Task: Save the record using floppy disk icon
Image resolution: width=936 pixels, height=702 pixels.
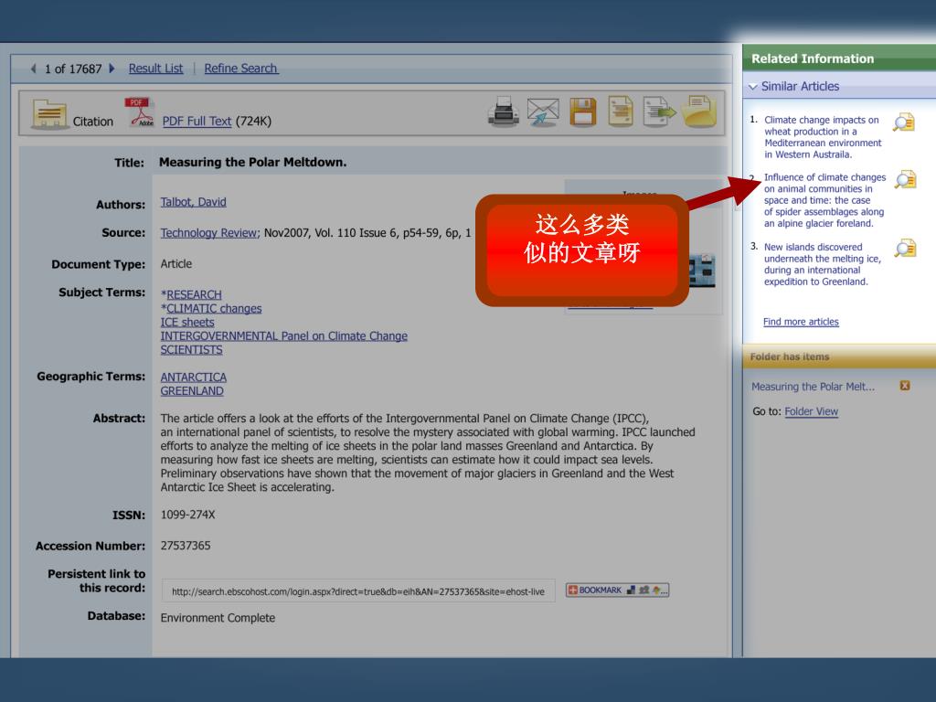Action: click(x=582, y=112)
